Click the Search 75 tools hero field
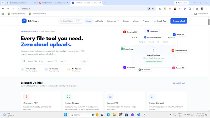Screen dimensions: 210x118 pyautogui.click(x=55, y=61)
